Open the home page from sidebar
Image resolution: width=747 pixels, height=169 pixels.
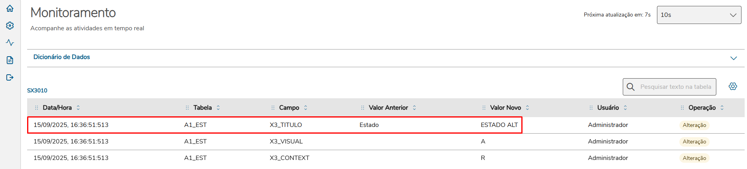[10, 8]
